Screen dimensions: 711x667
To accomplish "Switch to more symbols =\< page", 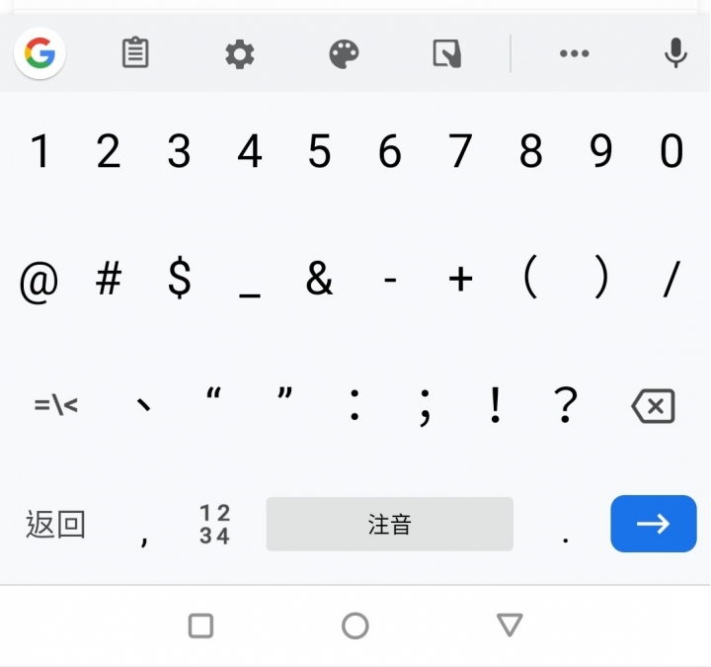I will 55,405.
